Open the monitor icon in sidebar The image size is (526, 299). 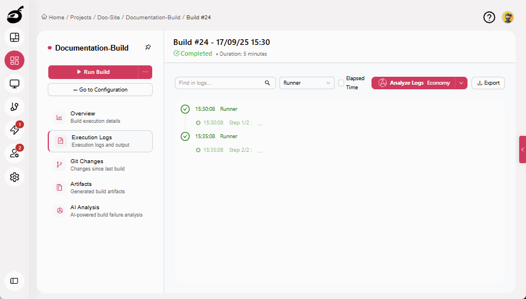pyautogui.click(x=14, y=84)
